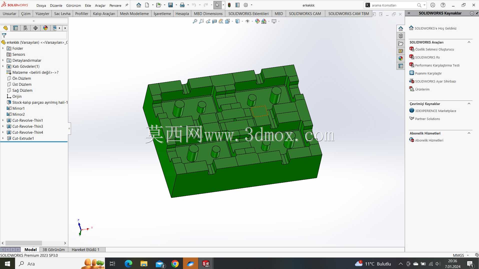Create a new document with New icon
Image resolution: width=479 pixels, height=269 pixels.
pyautogui.click(x=147, y=5)
